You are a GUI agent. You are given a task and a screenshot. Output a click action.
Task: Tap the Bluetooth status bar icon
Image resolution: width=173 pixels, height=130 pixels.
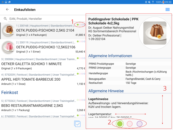[146, 2]
